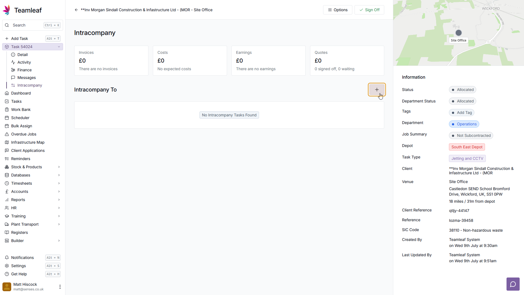
Task: Collapse the Task 54024 tree
Action: point(59,47)
